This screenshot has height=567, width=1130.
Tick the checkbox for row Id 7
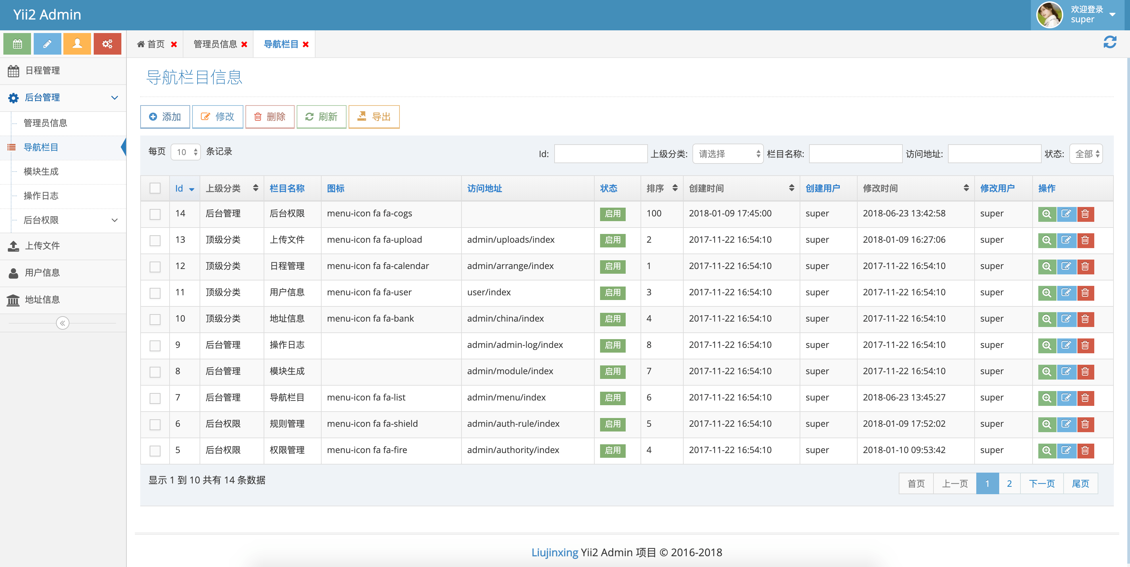[x=155, y=398]
